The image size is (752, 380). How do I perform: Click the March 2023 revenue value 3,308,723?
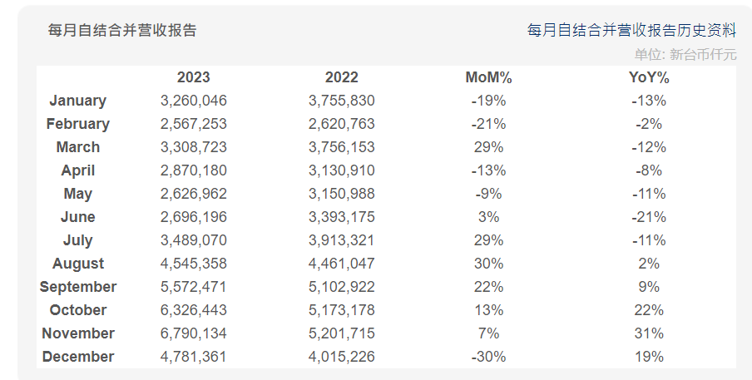point(193,147)
